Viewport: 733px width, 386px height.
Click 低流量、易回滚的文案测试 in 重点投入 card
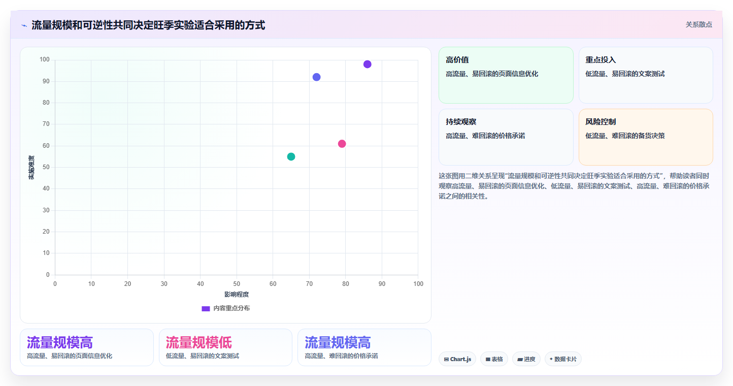[625, 74]
